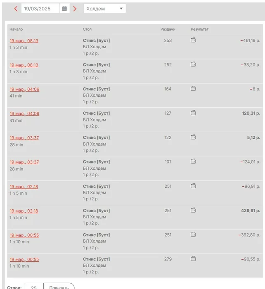Click wallet icon in the −90,55 р. row
Viewport: 265px width, 289px height.
(193, 259)
